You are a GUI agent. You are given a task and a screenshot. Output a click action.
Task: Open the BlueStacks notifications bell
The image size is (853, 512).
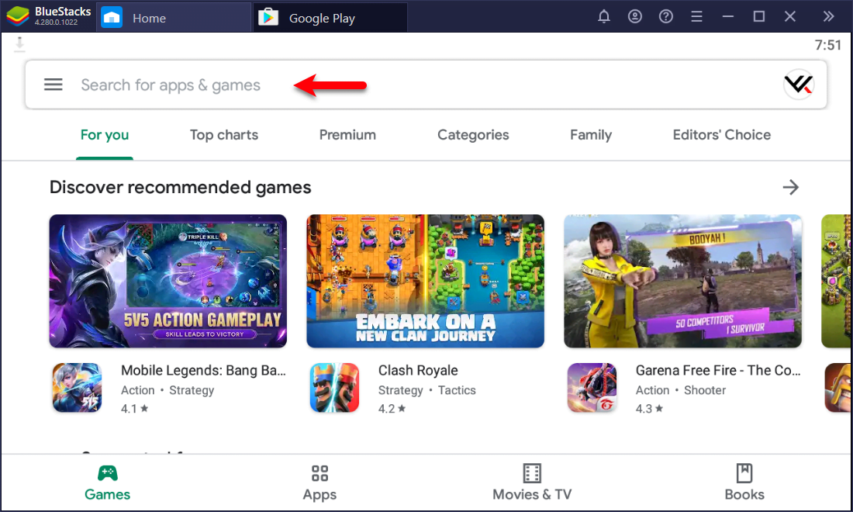tap(604, 17)
